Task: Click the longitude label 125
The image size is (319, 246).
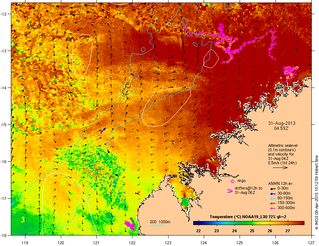Action: tap(240, 242)
